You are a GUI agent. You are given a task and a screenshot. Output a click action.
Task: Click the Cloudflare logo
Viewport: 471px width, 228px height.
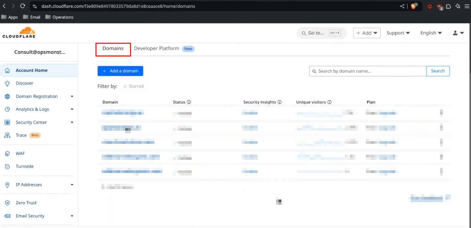click(x=19, y=33)
